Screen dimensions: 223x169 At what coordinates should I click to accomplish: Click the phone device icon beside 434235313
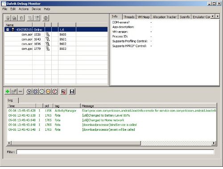13,29
